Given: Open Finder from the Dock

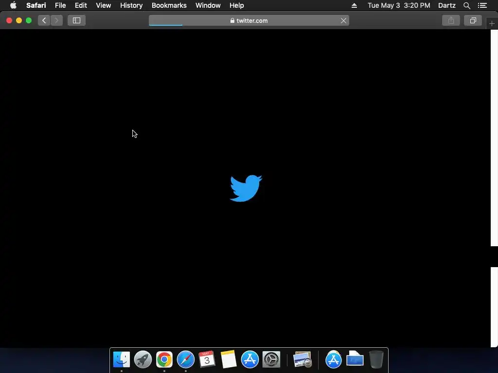Looking at the screenshot, I should pyautogui.click(x=121, y=359).
